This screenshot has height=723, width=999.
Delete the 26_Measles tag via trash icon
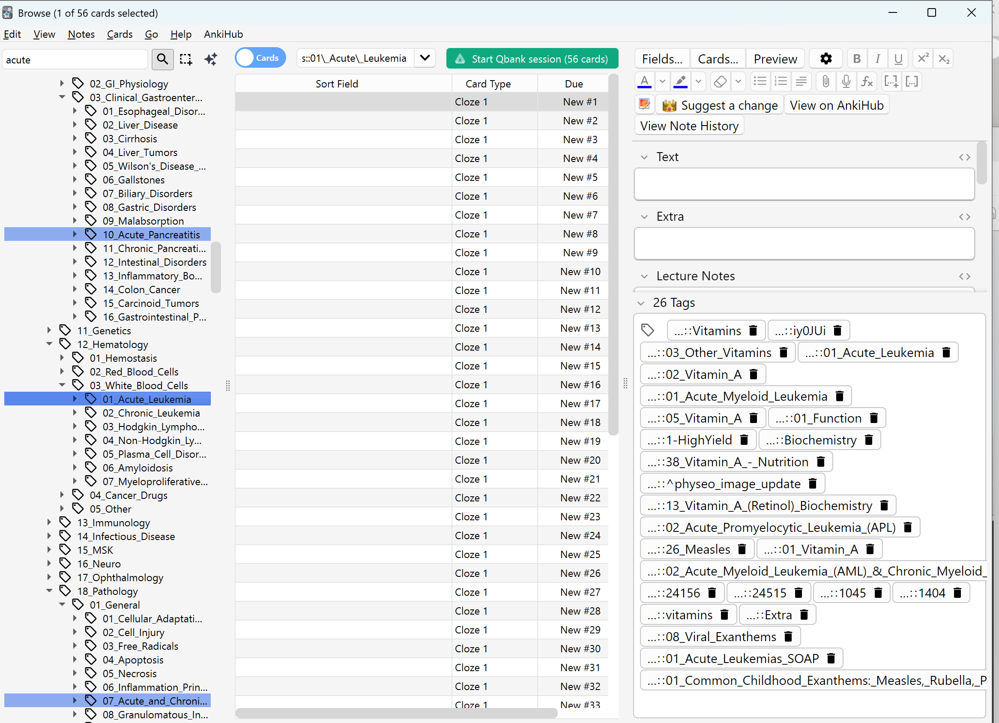(x=742, y=549)
